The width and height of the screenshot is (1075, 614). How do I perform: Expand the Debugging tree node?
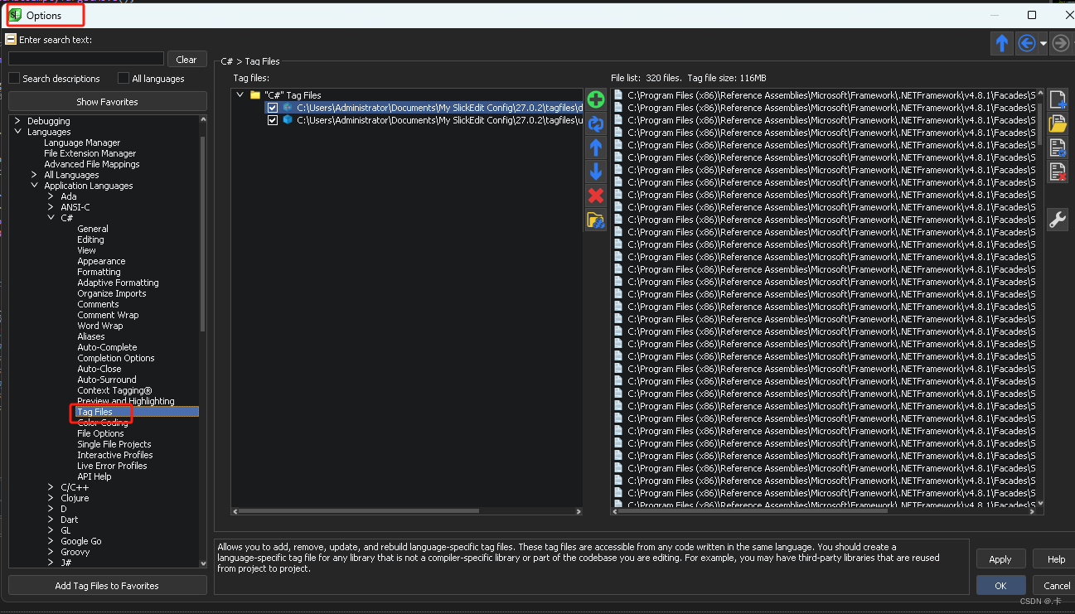point(17,121)
